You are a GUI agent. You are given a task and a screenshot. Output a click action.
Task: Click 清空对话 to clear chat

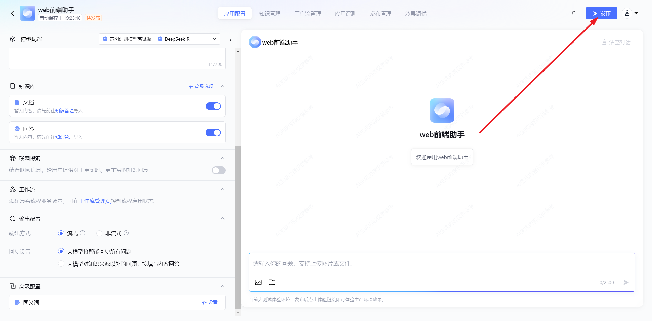click(x=616, y=42)
